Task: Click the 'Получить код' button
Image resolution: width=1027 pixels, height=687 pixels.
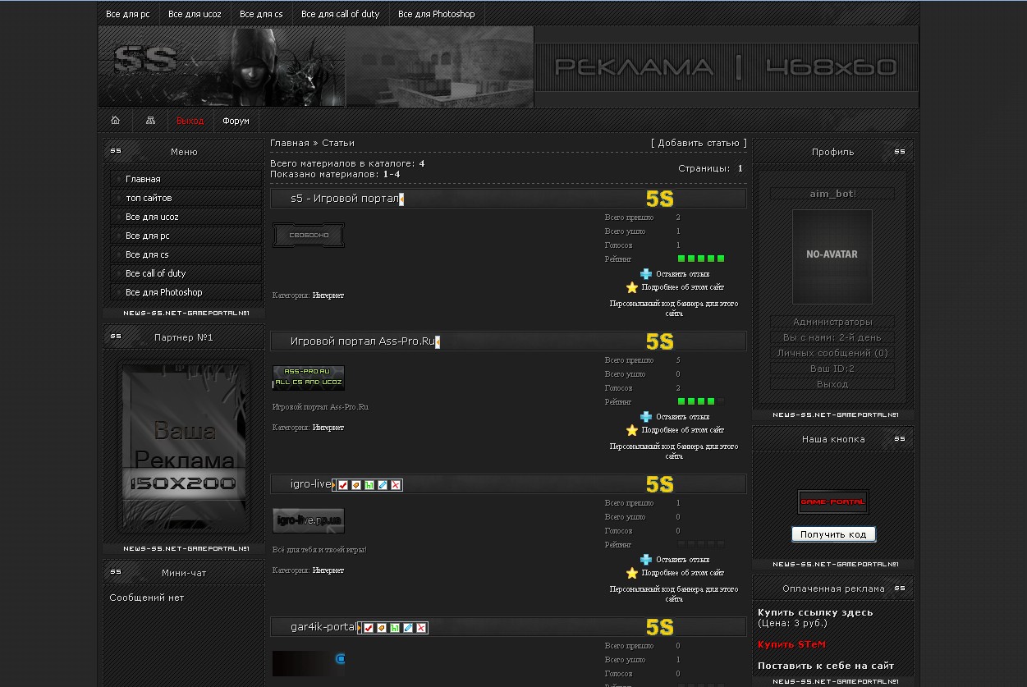Action: pos(833,534)
